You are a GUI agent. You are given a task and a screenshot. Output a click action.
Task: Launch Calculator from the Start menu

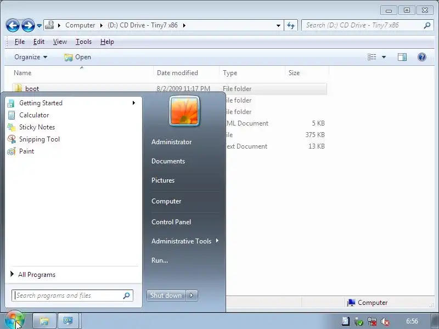[74, 115]
